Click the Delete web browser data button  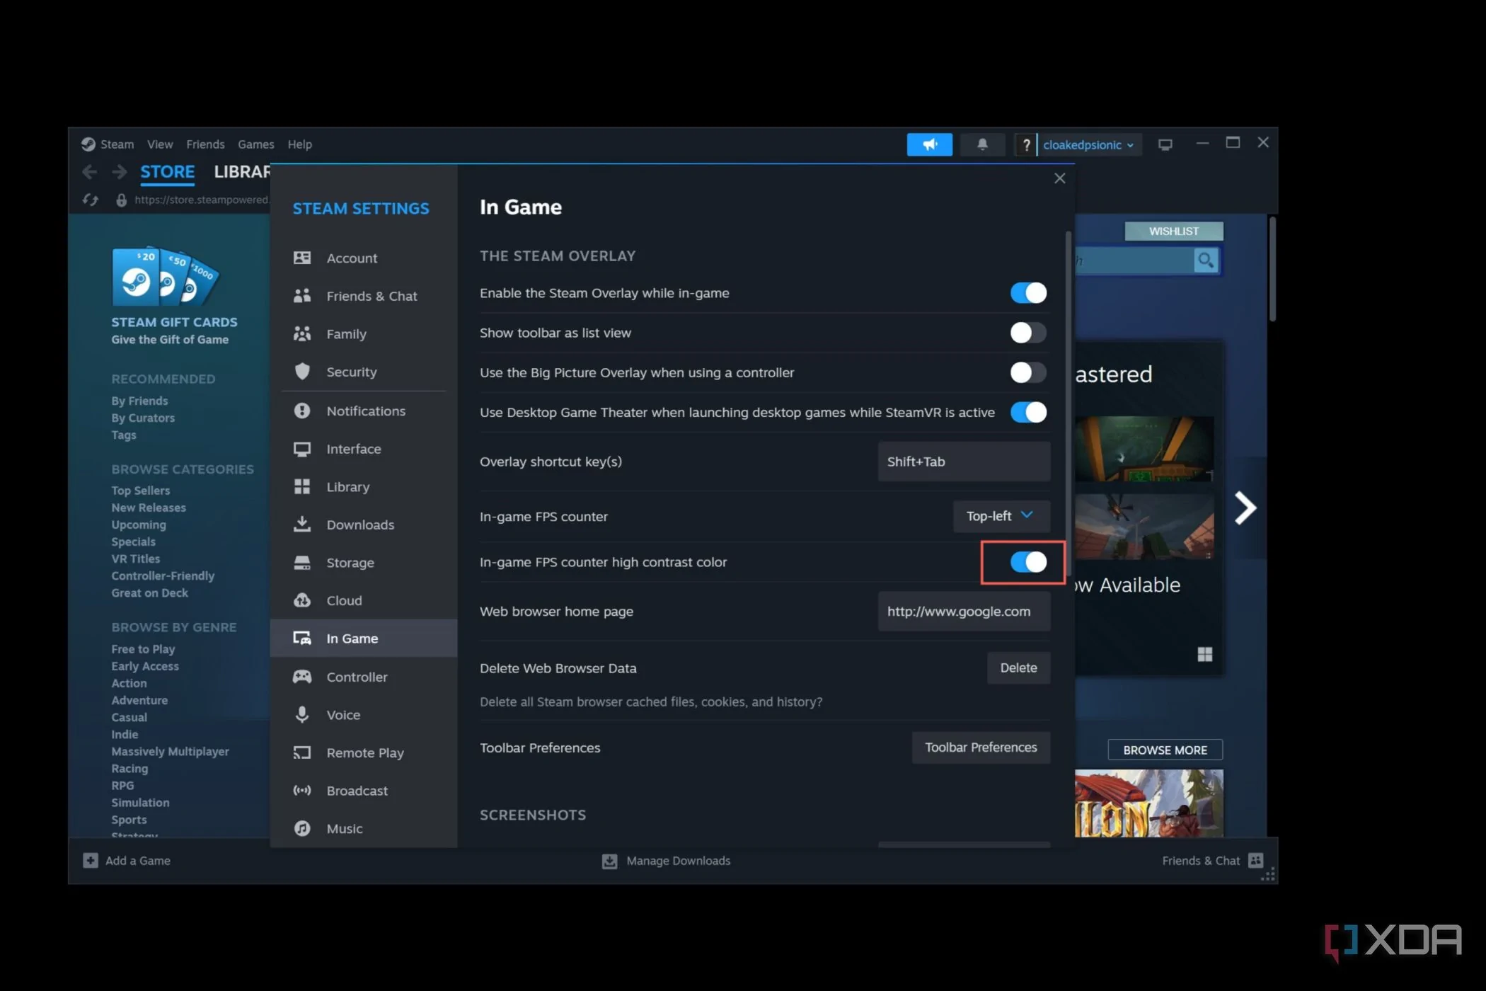(x=1018, y=668)
